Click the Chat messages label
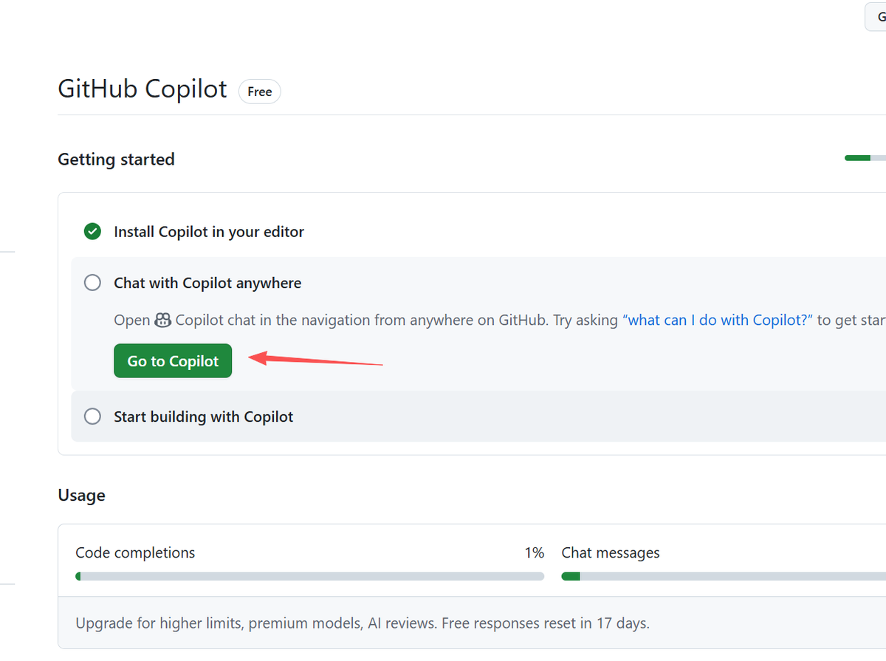This screenshot has height=661, width=886. pyautogui.click(x=611, y=552)
